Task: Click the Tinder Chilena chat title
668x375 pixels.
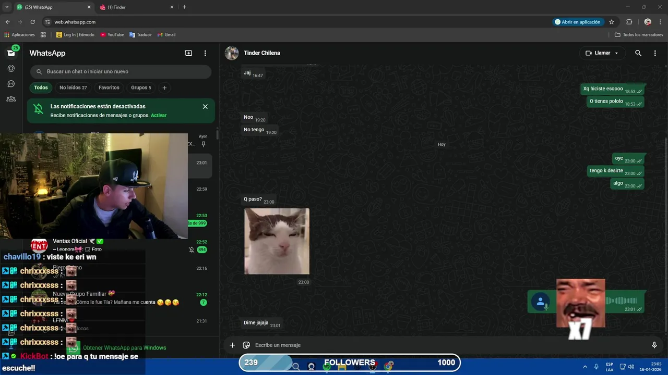Action: tap(262, 53)
